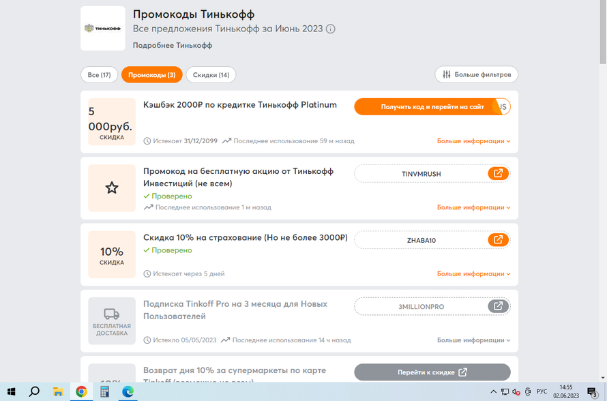Click the page vertical scrollbar thumb
The image size is (607, 401).
pos(603,33)
